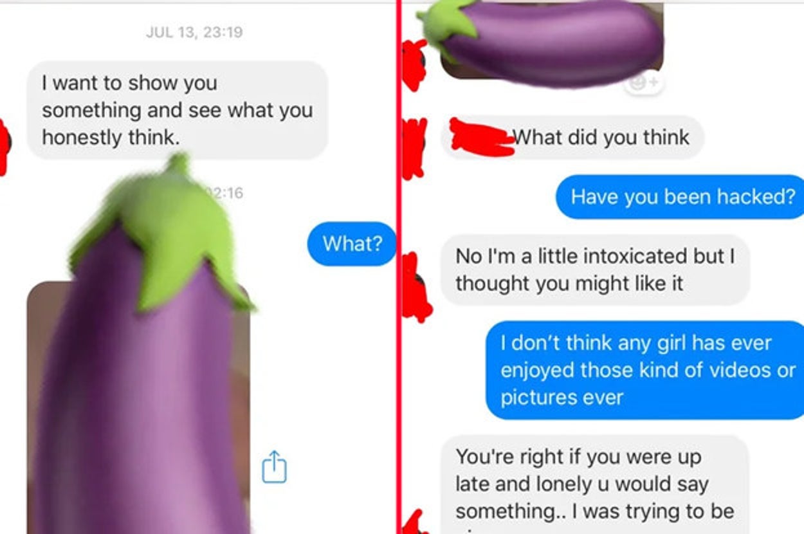This screenshot has width=804, height=534.
Task: Tap the "I don't think any girl has ever" bubble
Action: tap(645, 370)
